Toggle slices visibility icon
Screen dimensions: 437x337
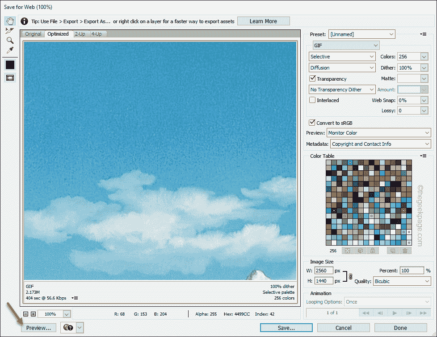pyautogui.click(x=10, y=78)
